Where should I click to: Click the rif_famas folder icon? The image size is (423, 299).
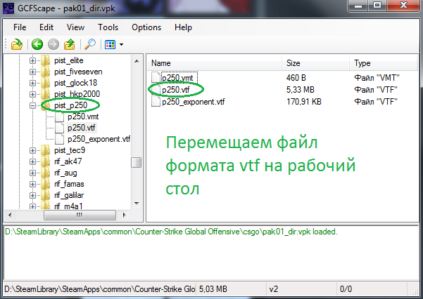tap(45, 184)
